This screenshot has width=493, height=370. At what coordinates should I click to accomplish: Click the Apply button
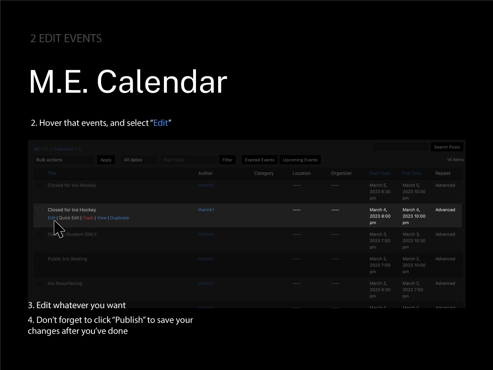tap(106, 160)
